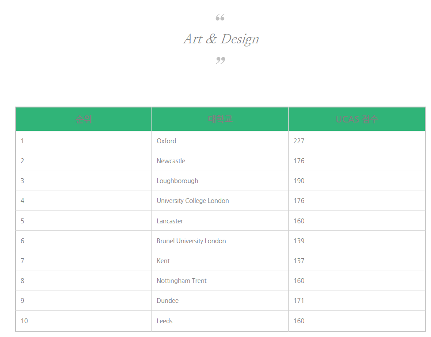Click 'Brunel University London' cell
431x337 pixels.
coord(220,241)
